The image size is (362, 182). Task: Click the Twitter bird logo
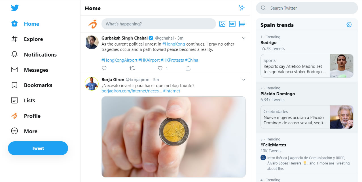(15, 8)
